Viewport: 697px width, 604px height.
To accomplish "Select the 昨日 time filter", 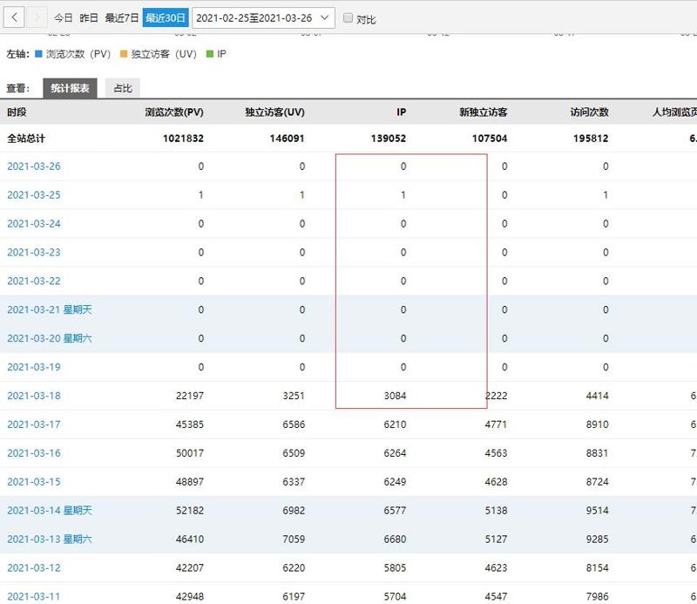I will coord(89,17).
